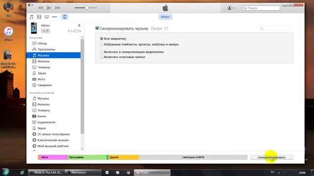The image size is (314, 176).
Task: Go to previous track with the rewind button
Action: (x=41, y=8)
